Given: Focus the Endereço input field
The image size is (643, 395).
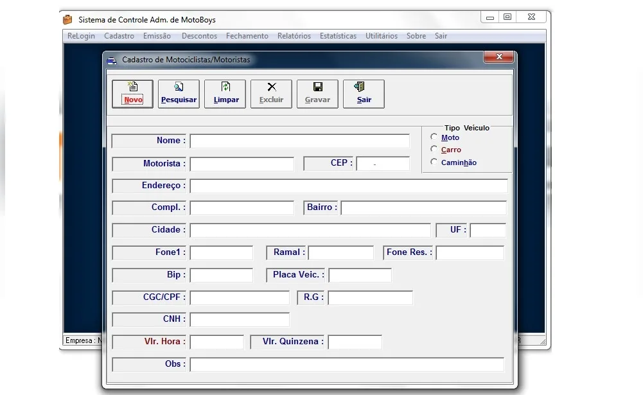Looking at the screenshot, I should pyautogui.click(x=349, y=186).
